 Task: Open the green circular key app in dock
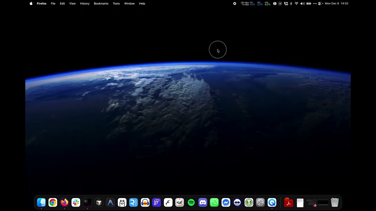(x=249, y=202)
